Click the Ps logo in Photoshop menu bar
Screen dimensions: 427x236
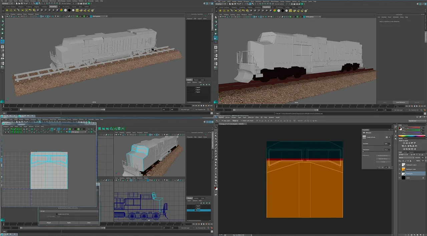(x=216, y=117)
